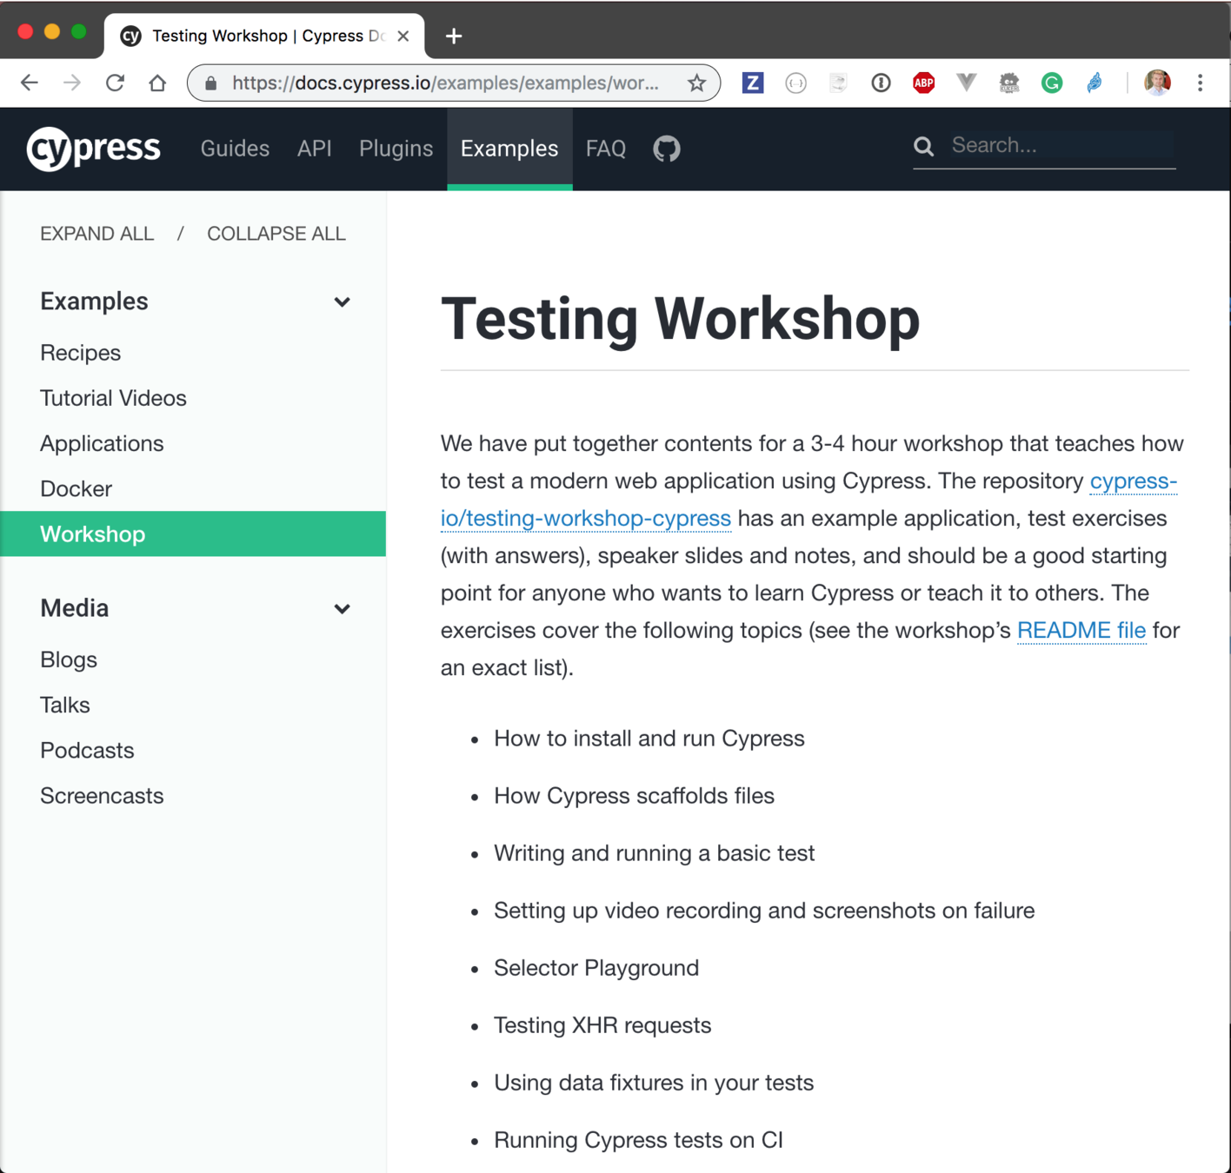Open Tutorial Videos in the sidebar
This screenshot has height=1173, width=1231.
(113, 398)
